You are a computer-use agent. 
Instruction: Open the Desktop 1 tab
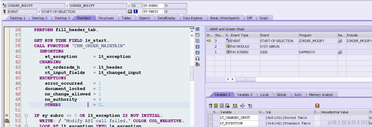pyautogui.click(x=18, y=18)
